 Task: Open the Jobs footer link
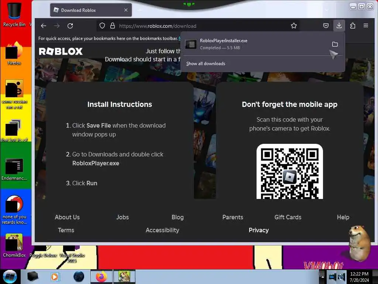click(x=123, y=217)
